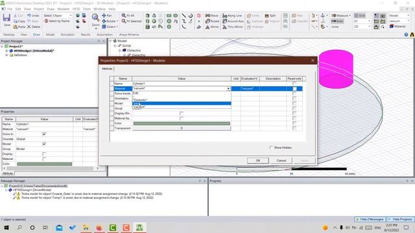Click the Name value field Cylinder1
415x233 pixels.
(182, 83)
